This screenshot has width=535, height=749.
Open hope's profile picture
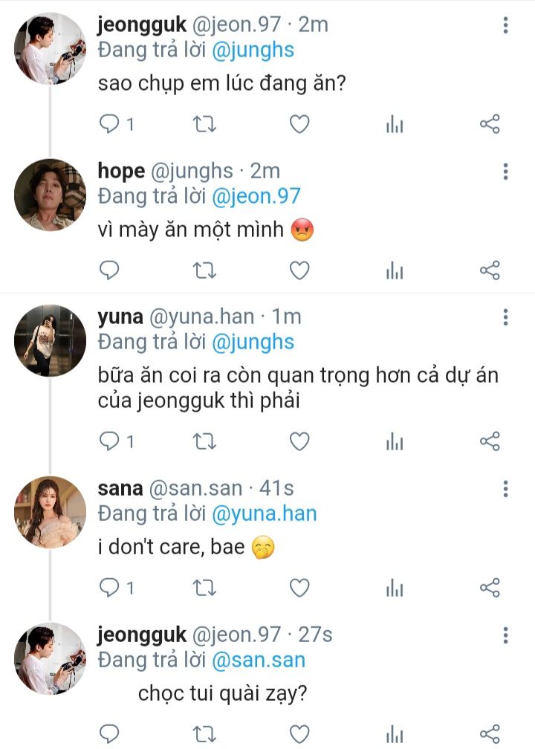[x=51, y=195]
